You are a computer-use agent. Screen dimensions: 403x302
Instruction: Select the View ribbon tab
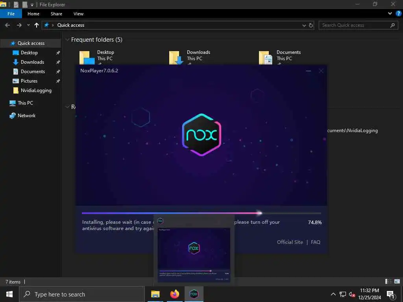pyautogui.click(x=78, y=14)
